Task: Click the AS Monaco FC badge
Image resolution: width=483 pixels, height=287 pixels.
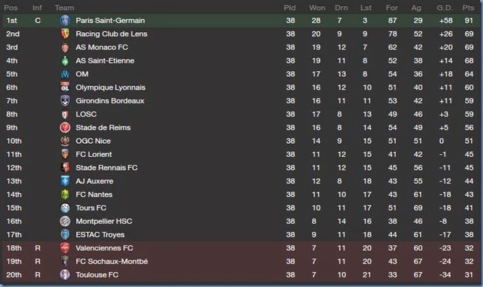Action: (x=65, y=47)
